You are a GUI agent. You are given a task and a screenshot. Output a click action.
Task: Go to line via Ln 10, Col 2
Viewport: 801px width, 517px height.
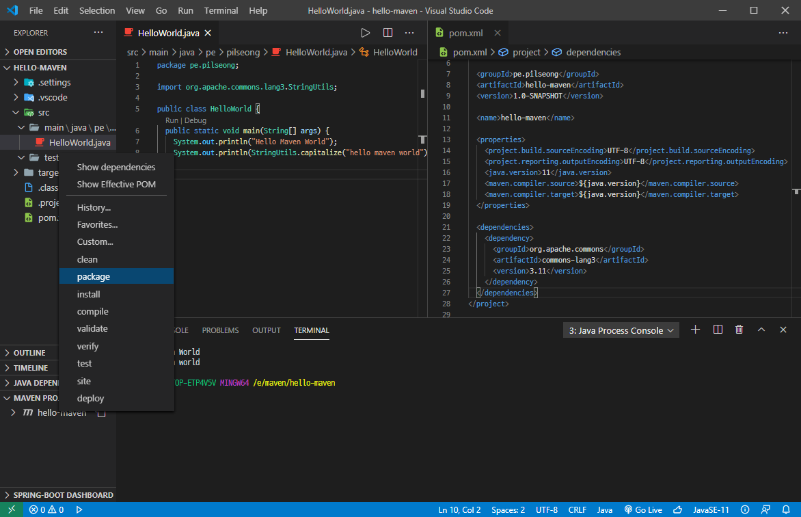[459, 510]
